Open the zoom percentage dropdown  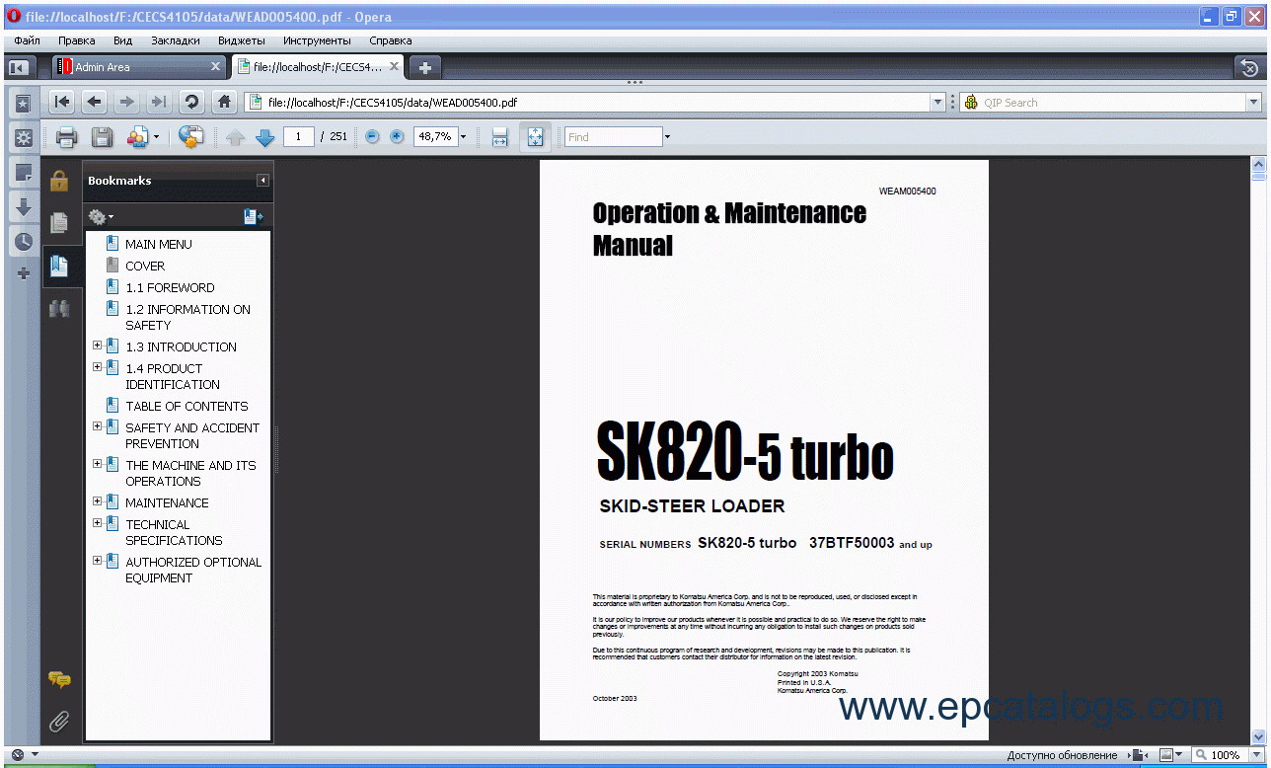click(463, 137)
